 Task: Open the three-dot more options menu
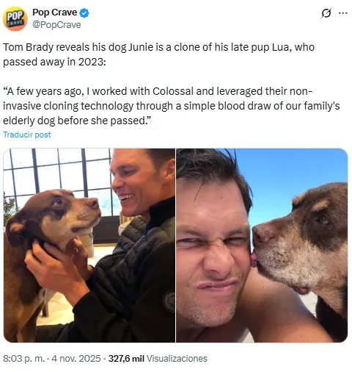tap(343, 13)
